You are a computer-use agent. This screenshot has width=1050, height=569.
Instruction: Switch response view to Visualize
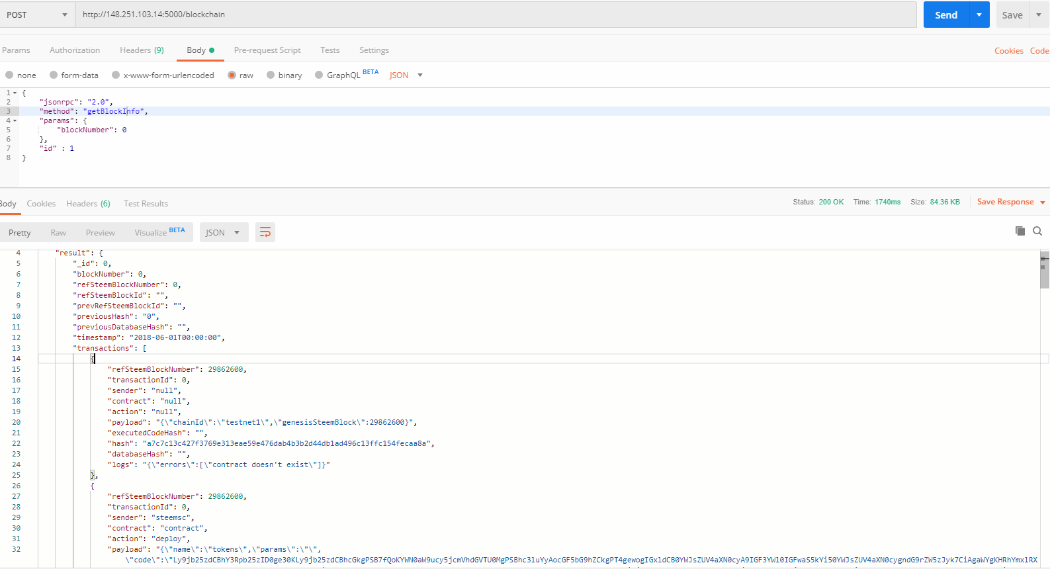(x=159, y=232)
